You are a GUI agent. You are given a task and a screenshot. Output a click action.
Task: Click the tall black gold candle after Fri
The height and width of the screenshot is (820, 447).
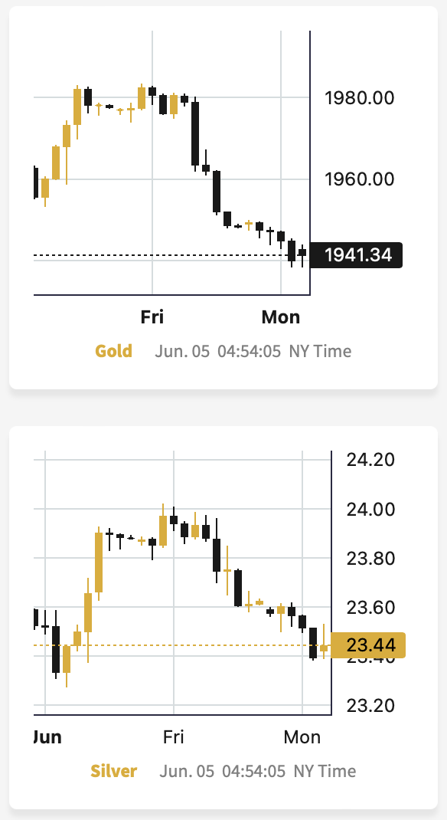194,134
